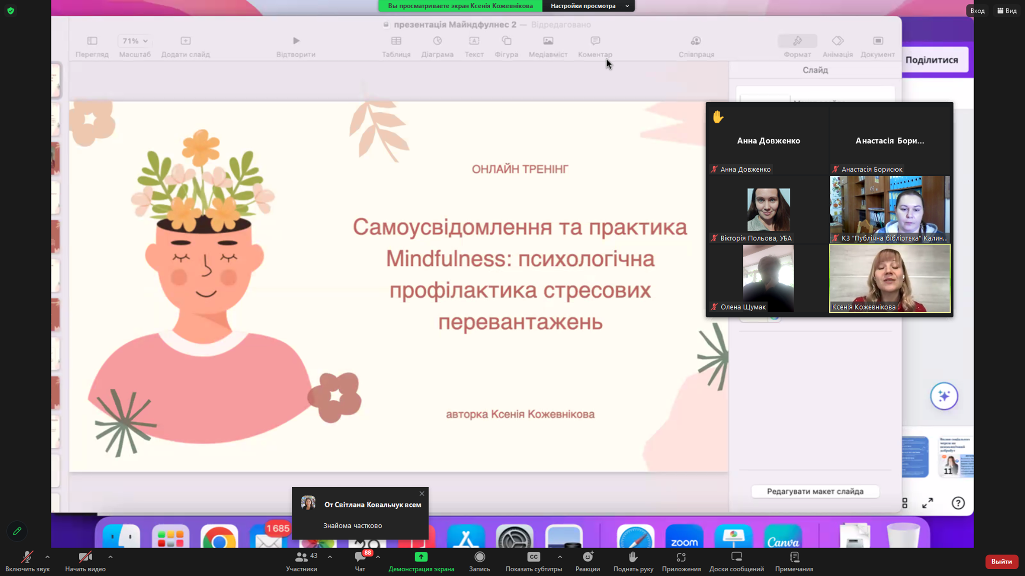This screenshot has width=1025, height=576.
Task: Open Приложения apps panel
Action: (681, 561)
